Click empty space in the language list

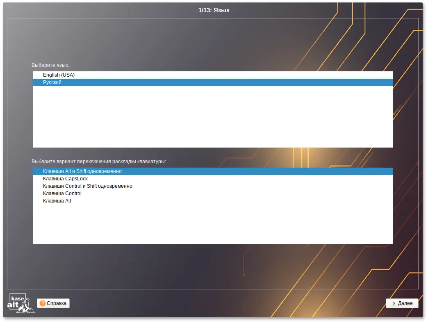click(212, 119)
